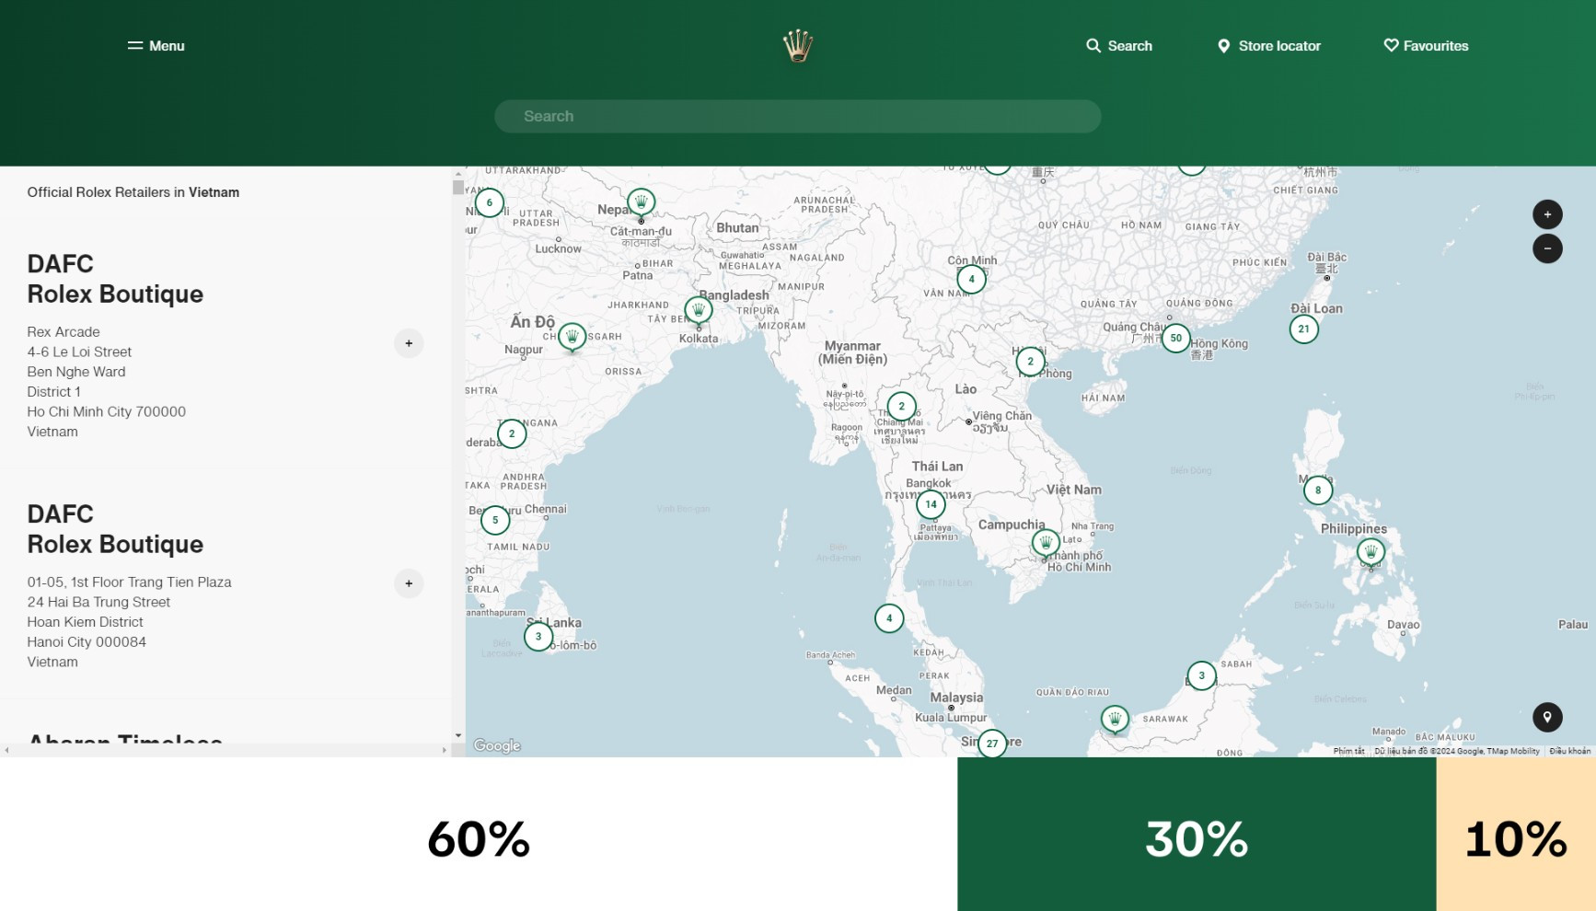Expand the Trang Tien Plaza boutique details
Image resolution: width=1596 pixels, height=911 pixels.
click(409, 583)
